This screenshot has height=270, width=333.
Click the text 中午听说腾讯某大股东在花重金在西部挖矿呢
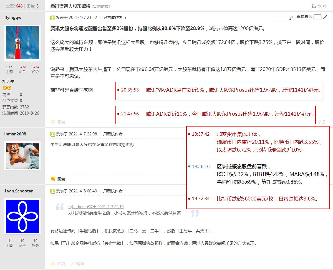click(x=92, y=145)
